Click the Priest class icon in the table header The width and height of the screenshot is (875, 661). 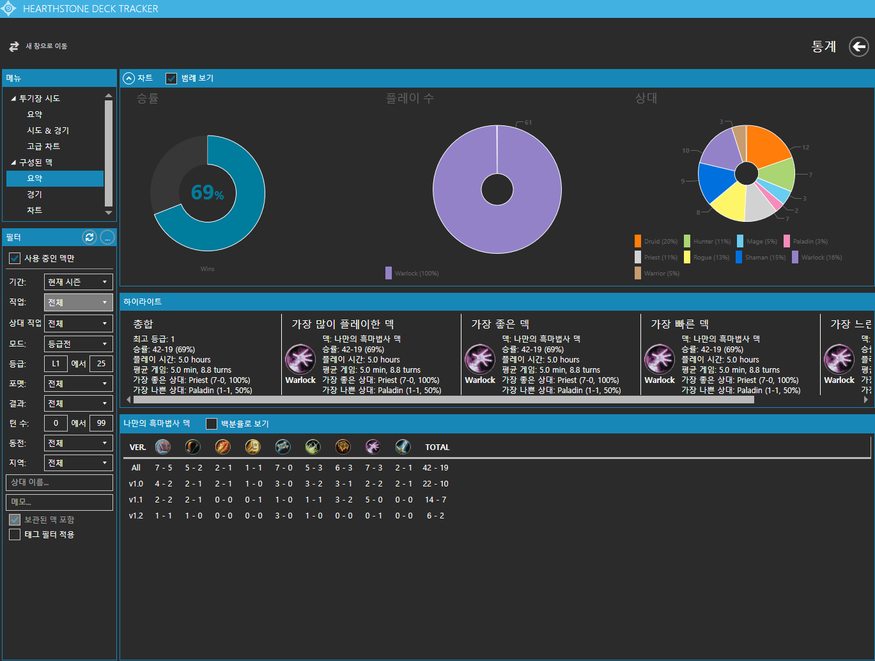[x=283, y=447]
